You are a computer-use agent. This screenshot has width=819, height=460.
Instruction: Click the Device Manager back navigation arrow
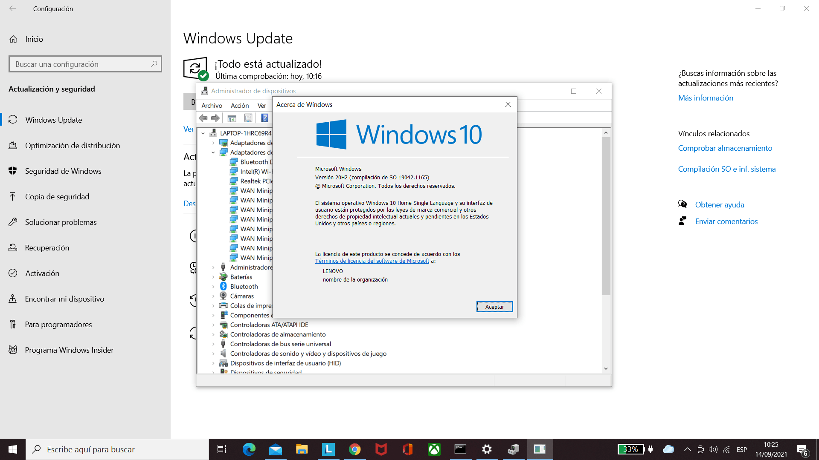tap(203, 118)
